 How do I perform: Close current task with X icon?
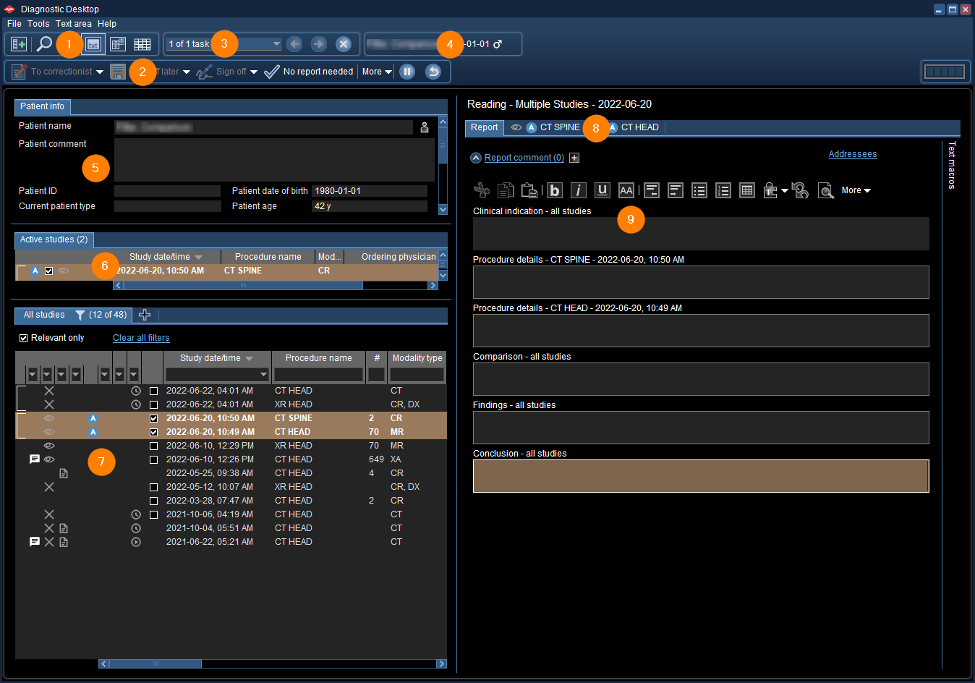[344, 44]
